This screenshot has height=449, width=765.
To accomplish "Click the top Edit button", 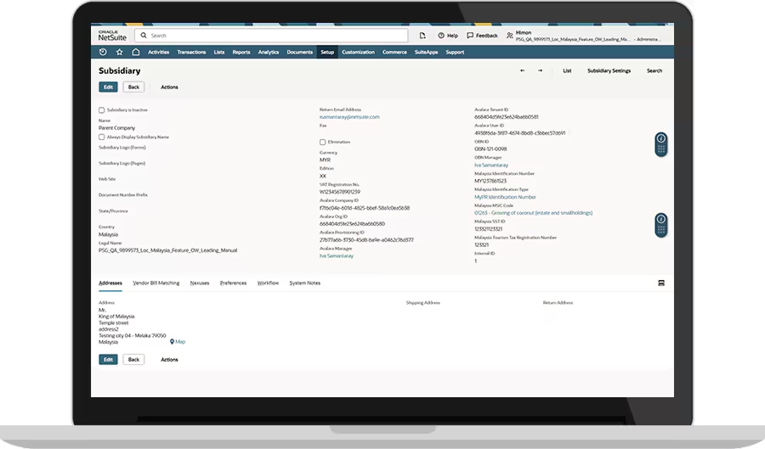I will [x=108, y=87].
